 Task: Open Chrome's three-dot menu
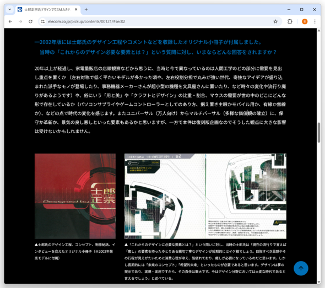click(x=315, y=21)
